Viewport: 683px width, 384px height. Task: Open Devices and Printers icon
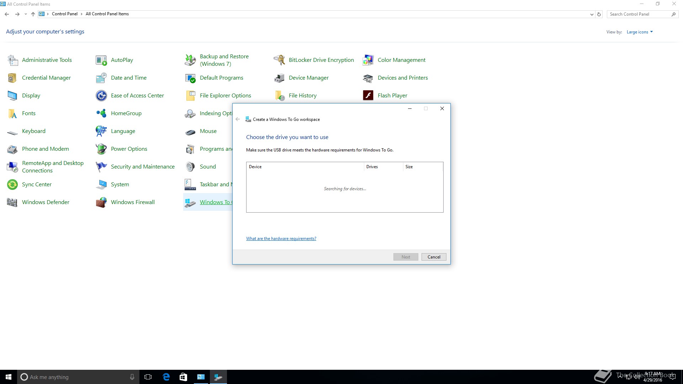(x=368, y=78)
